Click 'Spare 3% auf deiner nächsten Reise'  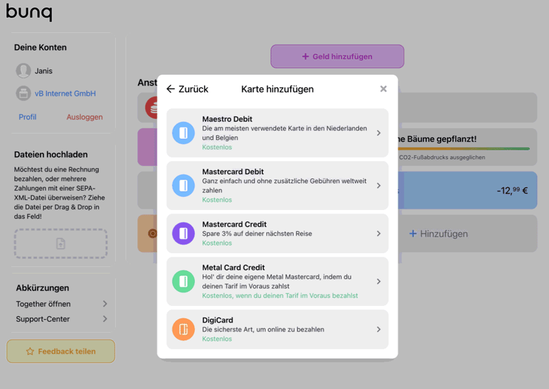(257, 233)
